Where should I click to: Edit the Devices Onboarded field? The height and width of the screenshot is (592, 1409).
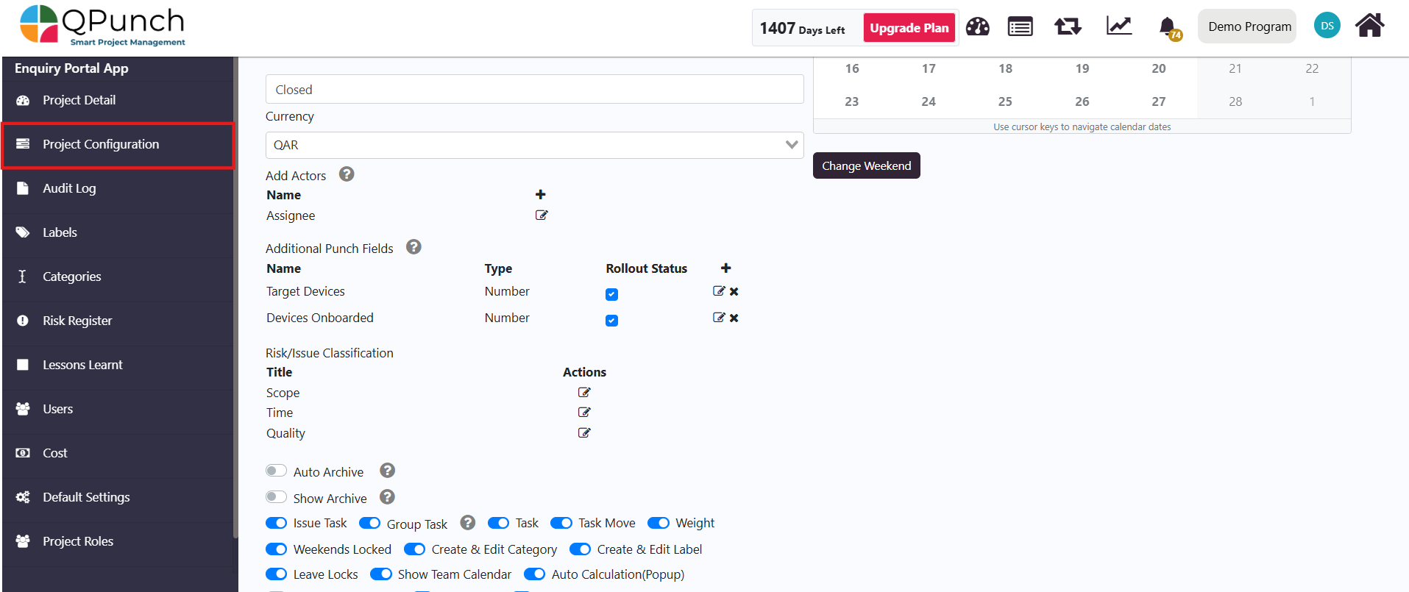click(x=719, y=318)
